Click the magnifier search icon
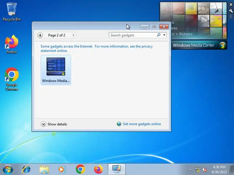Viewport: 234px width, 175px height. coord(159,35)
